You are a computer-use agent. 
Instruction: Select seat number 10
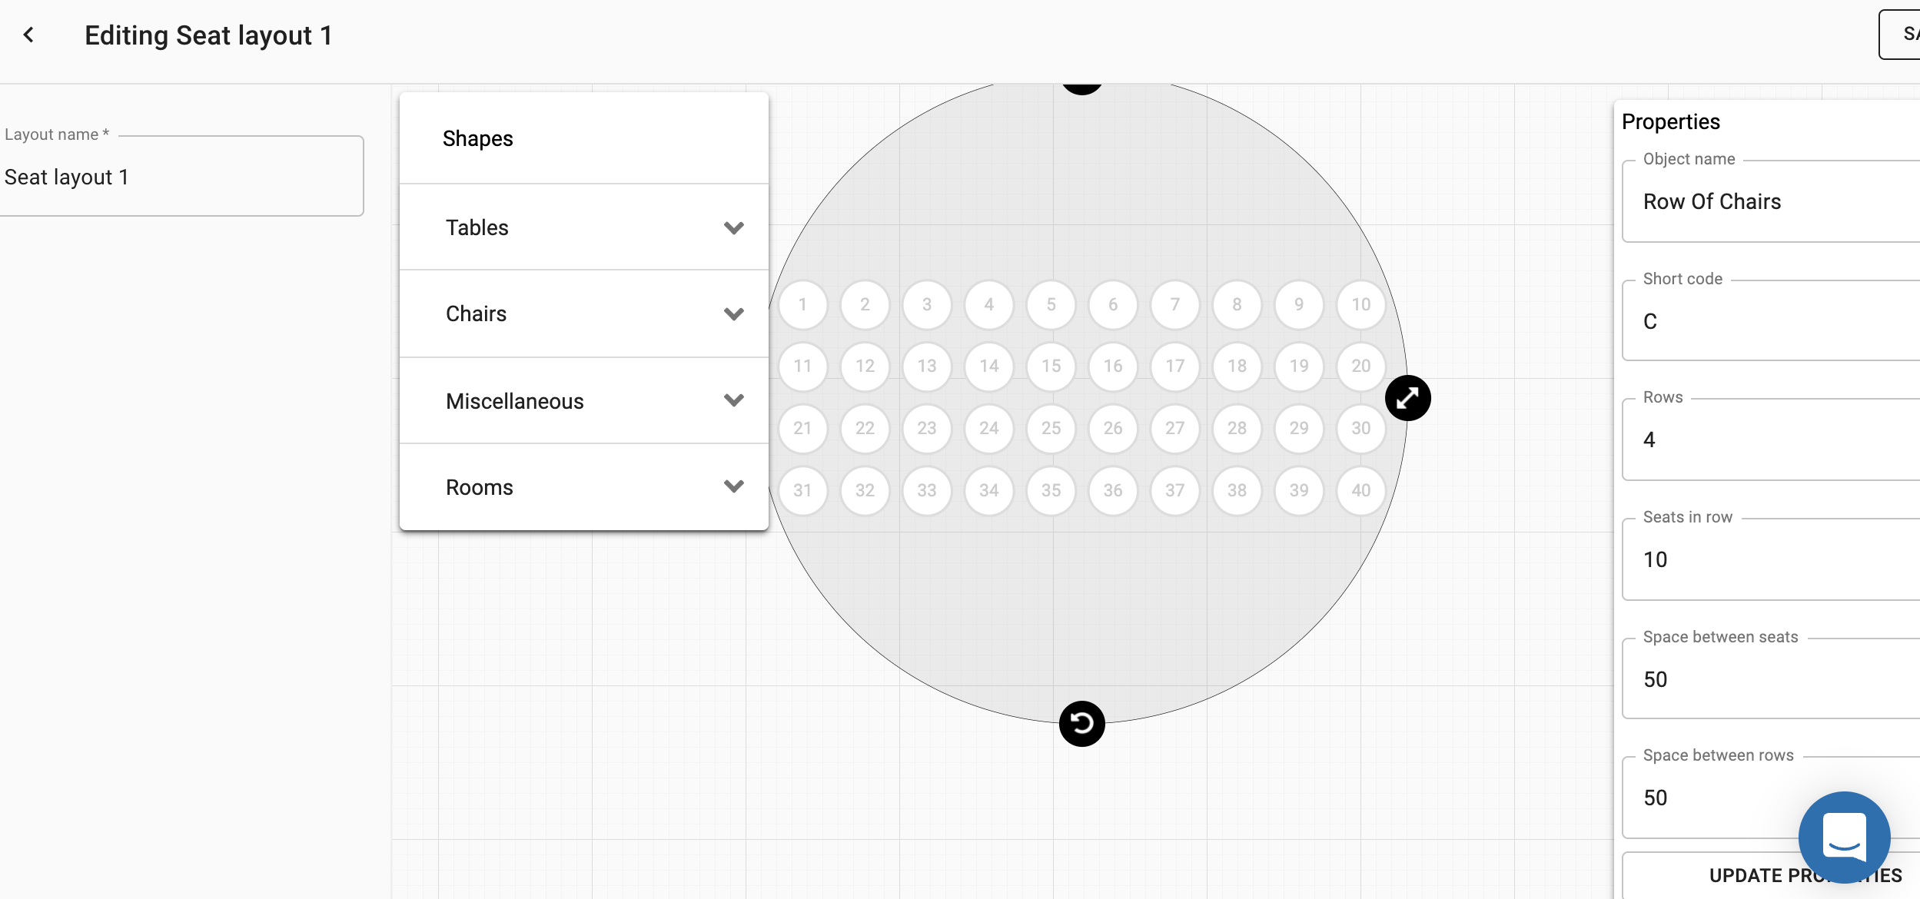coord(1360,304)
